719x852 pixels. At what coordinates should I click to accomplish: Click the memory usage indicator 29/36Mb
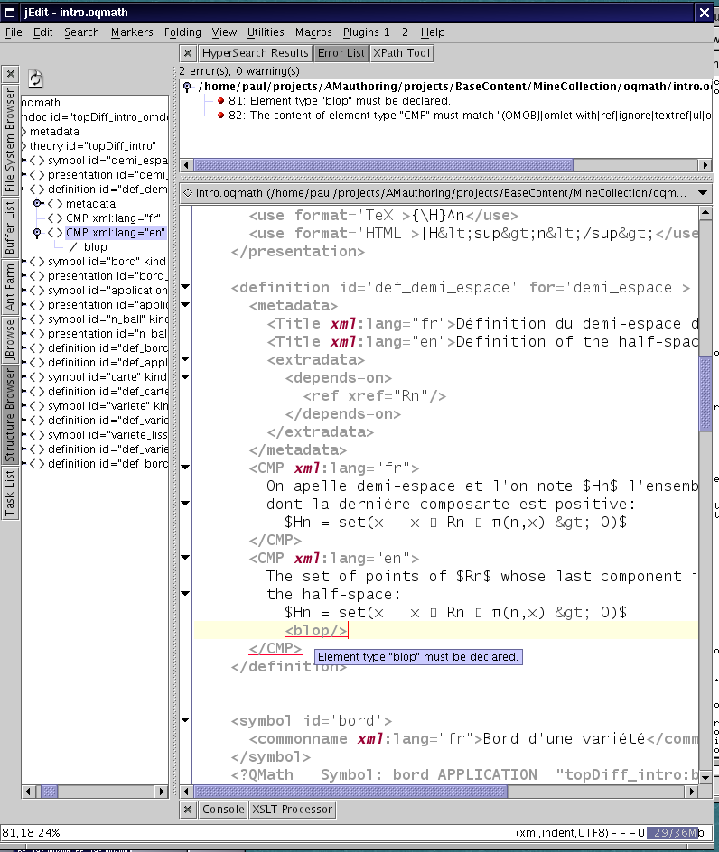(675, 832)
